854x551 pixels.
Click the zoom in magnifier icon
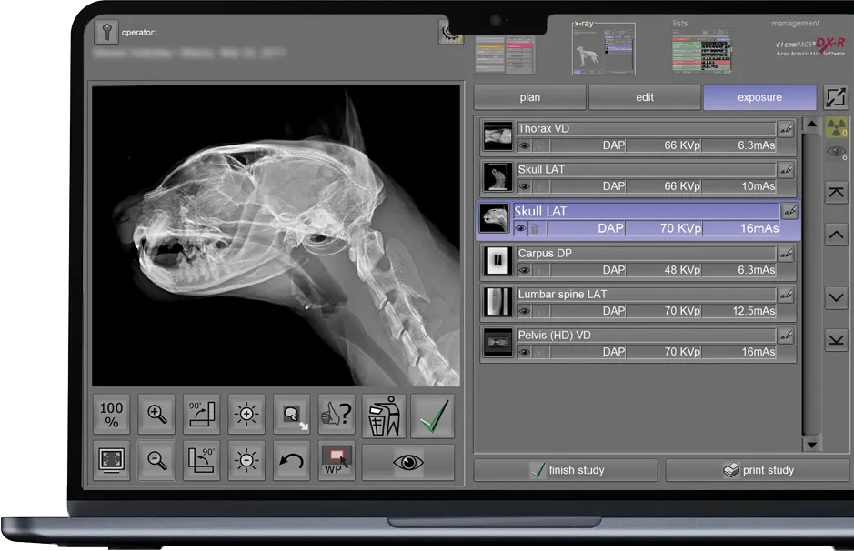pyautogui.click(x=156, y=415)
